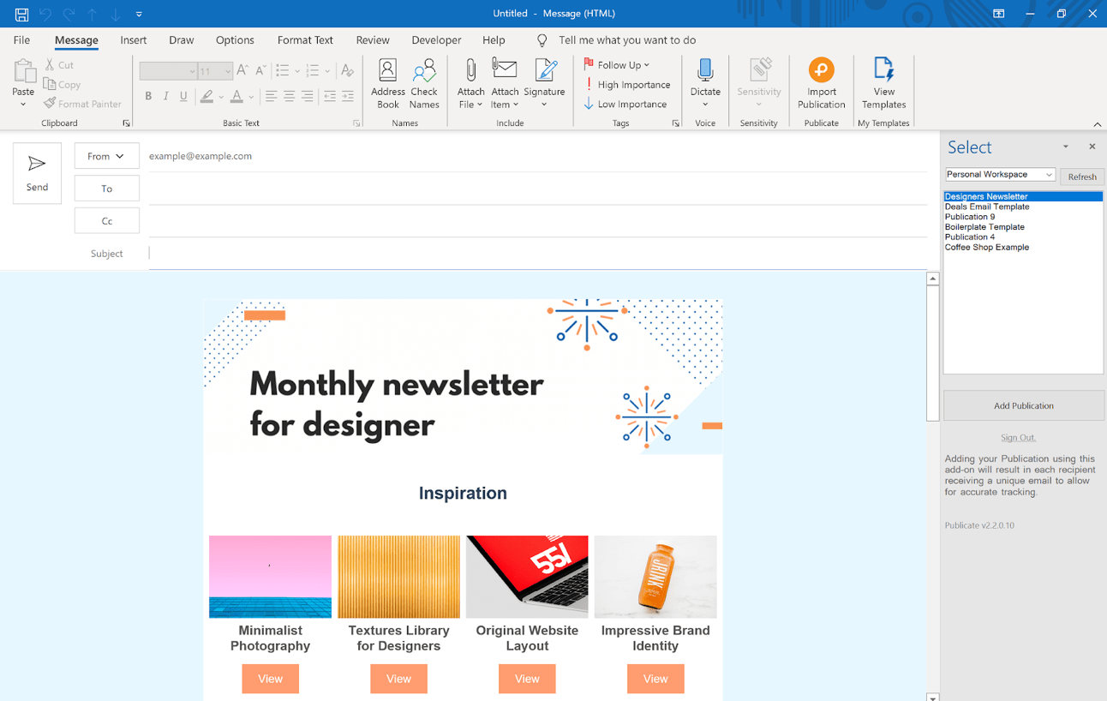Screen dimensions: 1107x701
Task: Open the File menu
Action: [x=21, y=39]
